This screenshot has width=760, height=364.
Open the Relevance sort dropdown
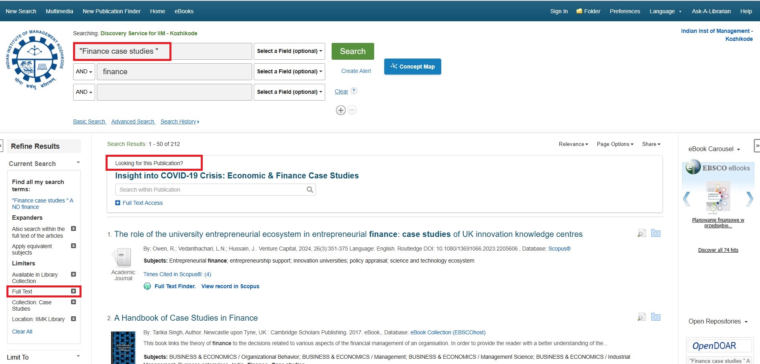click(573, 144)
